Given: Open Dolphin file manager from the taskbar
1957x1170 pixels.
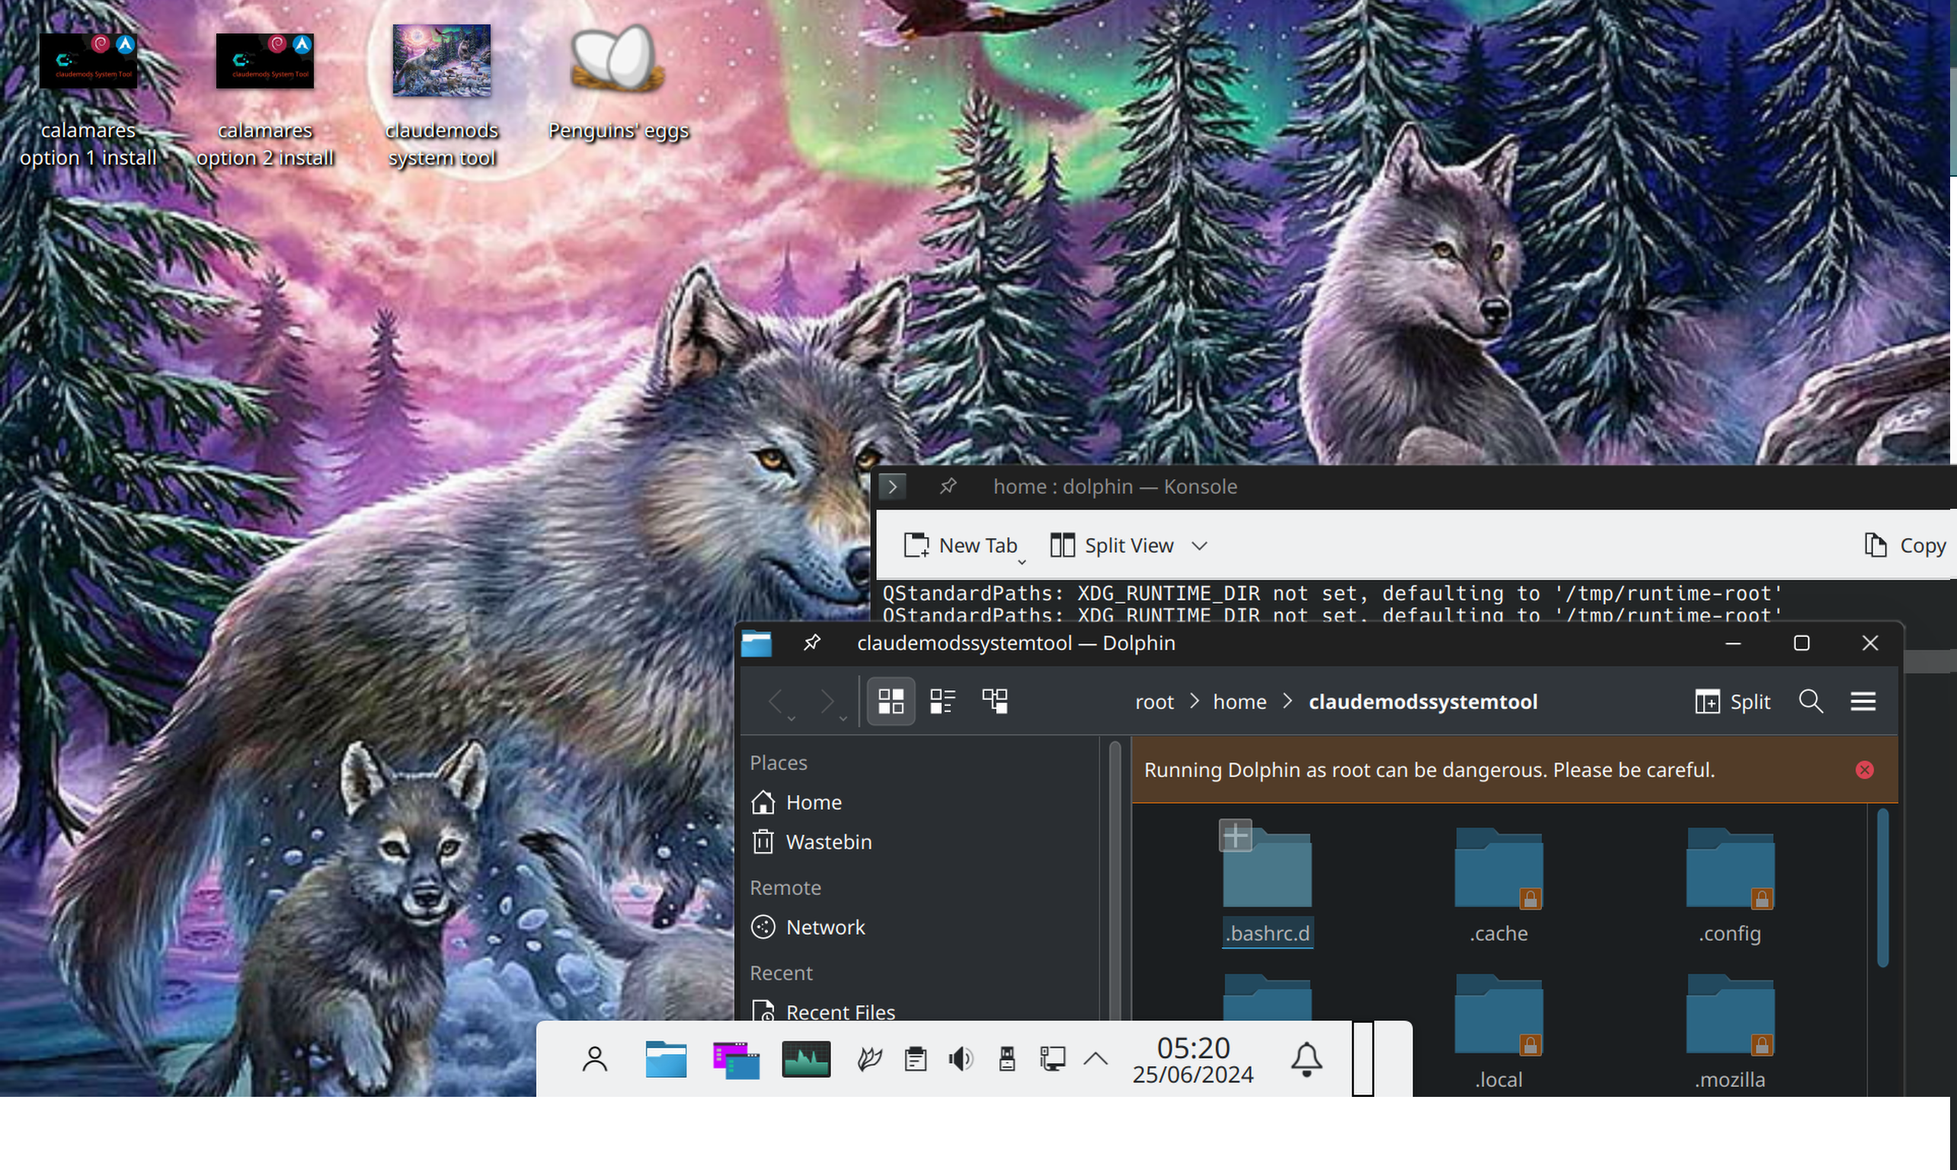Looking at the screenshot, I should [x=667, y=1059].
